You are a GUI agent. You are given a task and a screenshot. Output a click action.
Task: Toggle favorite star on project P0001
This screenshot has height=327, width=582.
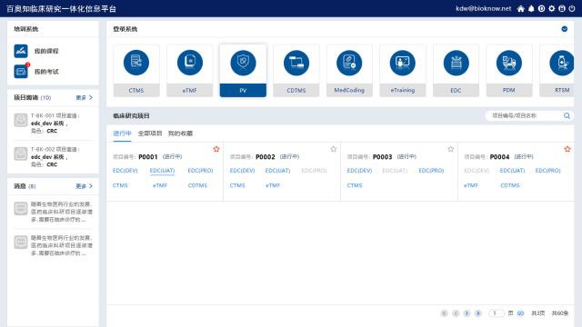pyautogui.click(x=216, y=149)
